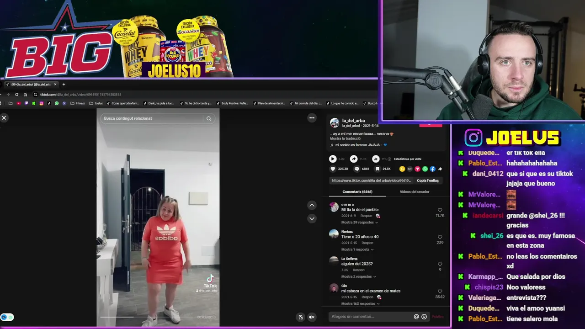Reload the page with browser refresh button
The width and height of the screenshot is (585, 329).
17,95
